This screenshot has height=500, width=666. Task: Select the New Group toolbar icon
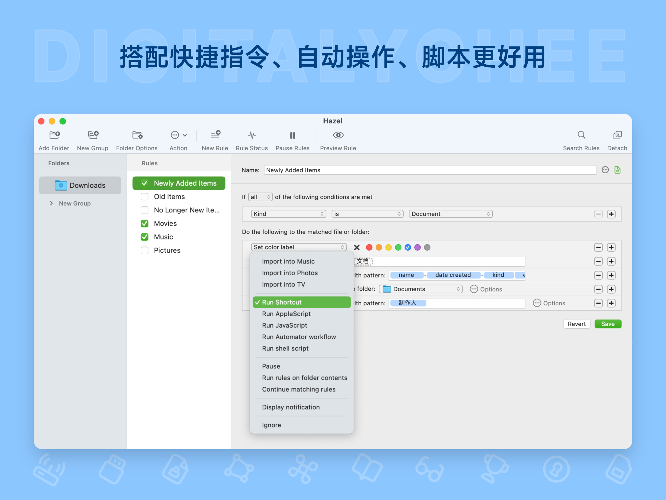[93, 135]
